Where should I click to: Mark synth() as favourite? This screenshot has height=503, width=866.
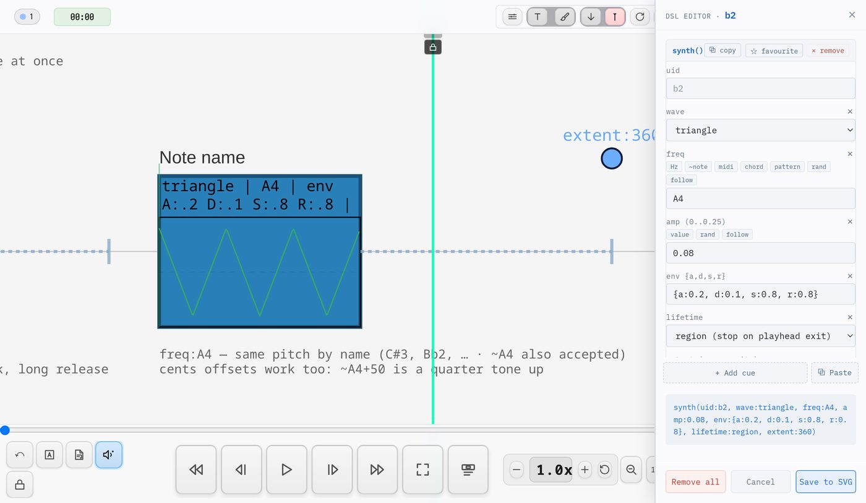click(774, 51)
